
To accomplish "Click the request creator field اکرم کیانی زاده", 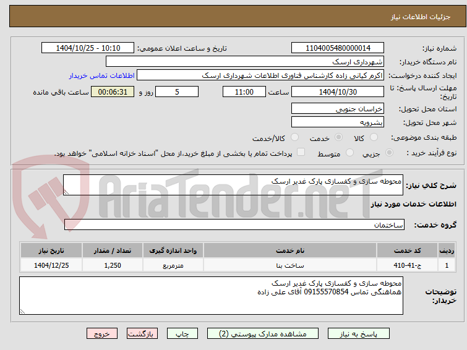I will point(260,75).
